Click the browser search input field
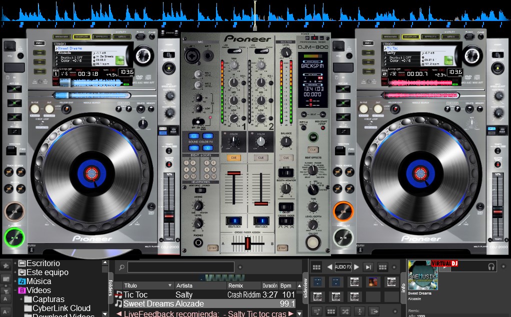This screenshot has height=317, width=511. pyautogui.click(x=181, y=267)
